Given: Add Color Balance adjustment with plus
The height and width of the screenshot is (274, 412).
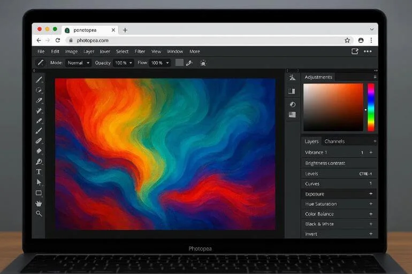Looking at the screenshot, I should [x=371, y=214].
